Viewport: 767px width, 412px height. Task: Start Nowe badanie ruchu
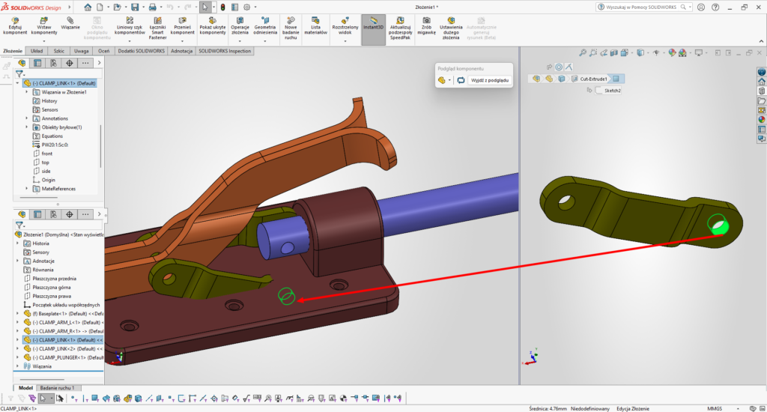pyautogui.click(x=291, y=28)
